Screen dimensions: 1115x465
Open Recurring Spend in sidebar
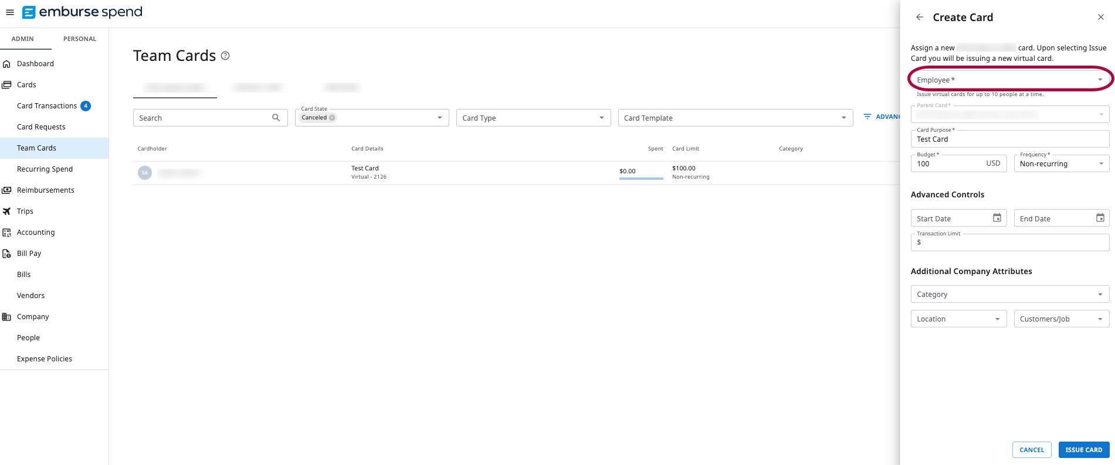pyautogui.click(x=45, y=169)
